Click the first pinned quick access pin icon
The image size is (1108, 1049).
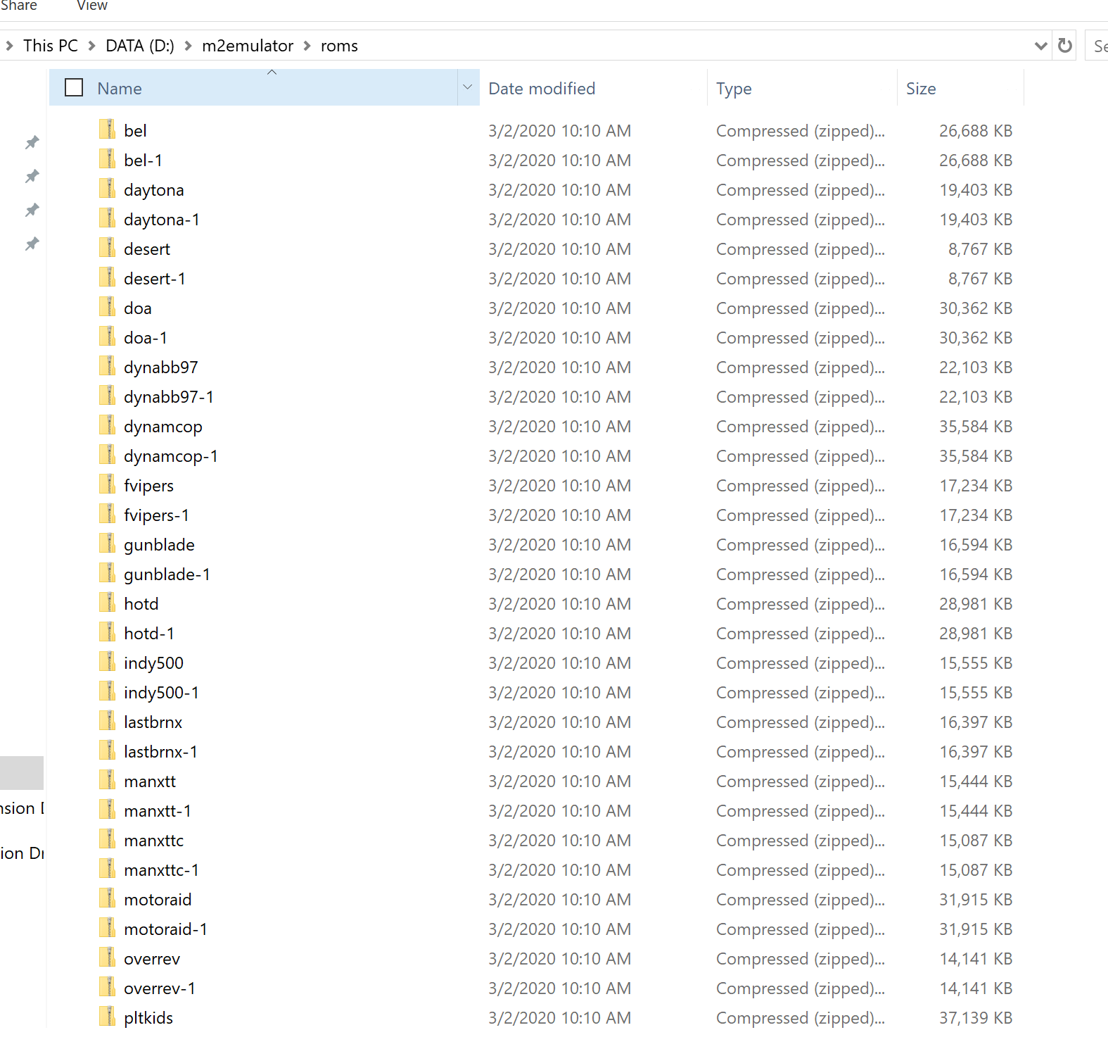click(x=32, y=142)
